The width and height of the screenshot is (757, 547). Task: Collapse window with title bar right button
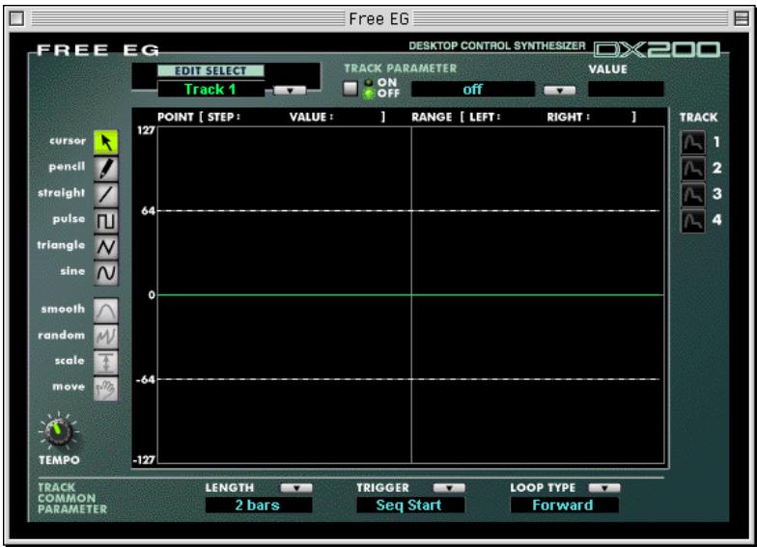point(741,19)
